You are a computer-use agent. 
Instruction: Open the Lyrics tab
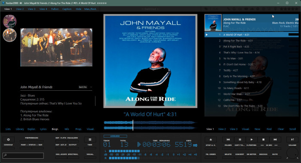click(43, 129)
